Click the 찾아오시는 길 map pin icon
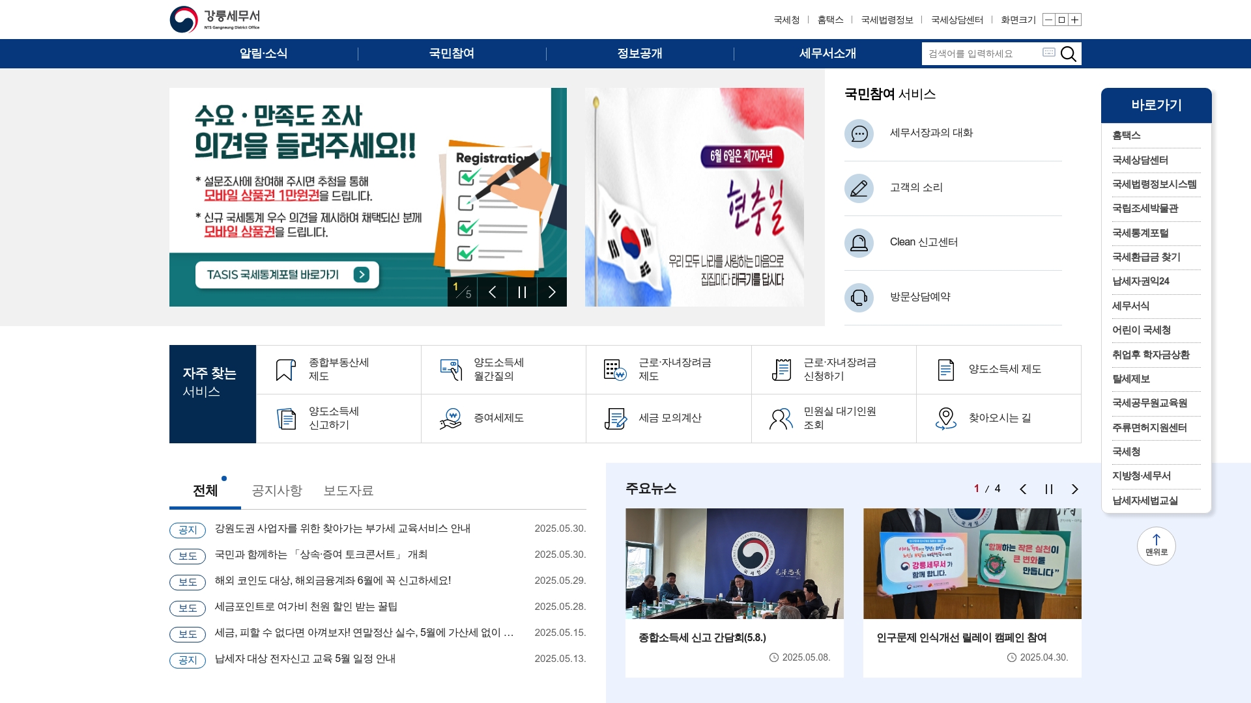The height and width of the screenshot is (703, 1251). (x=946, y=419)
